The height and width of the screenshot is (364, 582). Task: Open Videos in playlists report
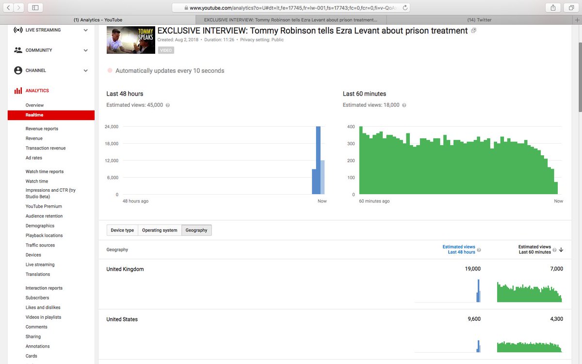point(43,317)
